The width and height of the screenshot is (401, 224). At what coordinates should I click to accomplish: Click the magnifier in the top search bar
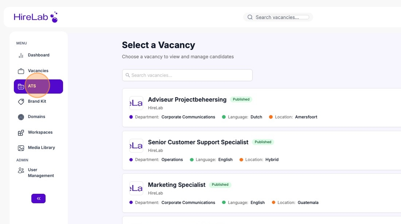click(x=250, y=17)
